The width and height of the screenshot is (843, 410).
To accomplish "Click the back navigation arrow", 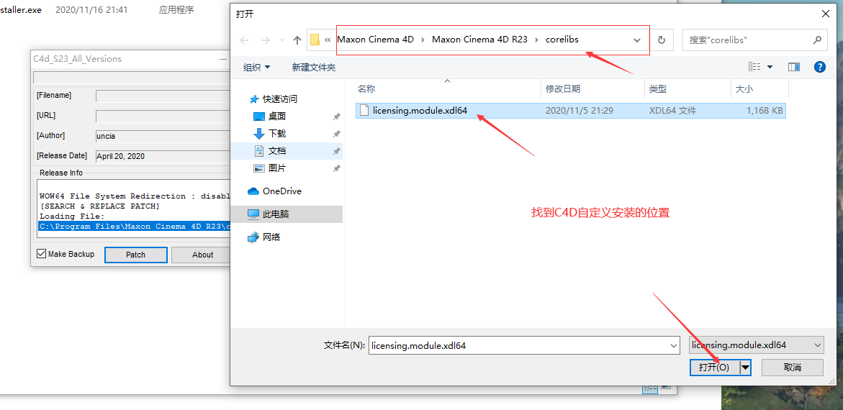I will [x=244, y=40].
